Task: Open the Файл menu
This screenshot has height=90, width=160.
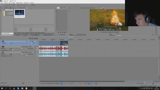Action: [x=2, y=3]
